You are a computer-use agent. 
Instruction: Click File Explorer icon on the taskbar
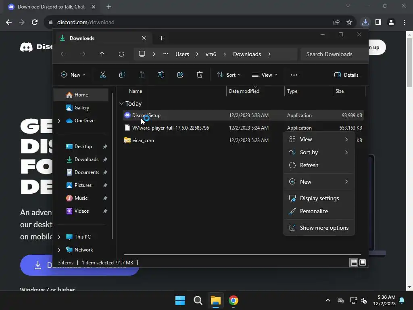[x=215, y=300]
